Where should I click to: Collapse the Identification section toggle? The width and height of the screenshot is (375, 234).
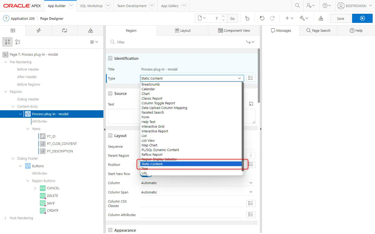coord(110,58)
